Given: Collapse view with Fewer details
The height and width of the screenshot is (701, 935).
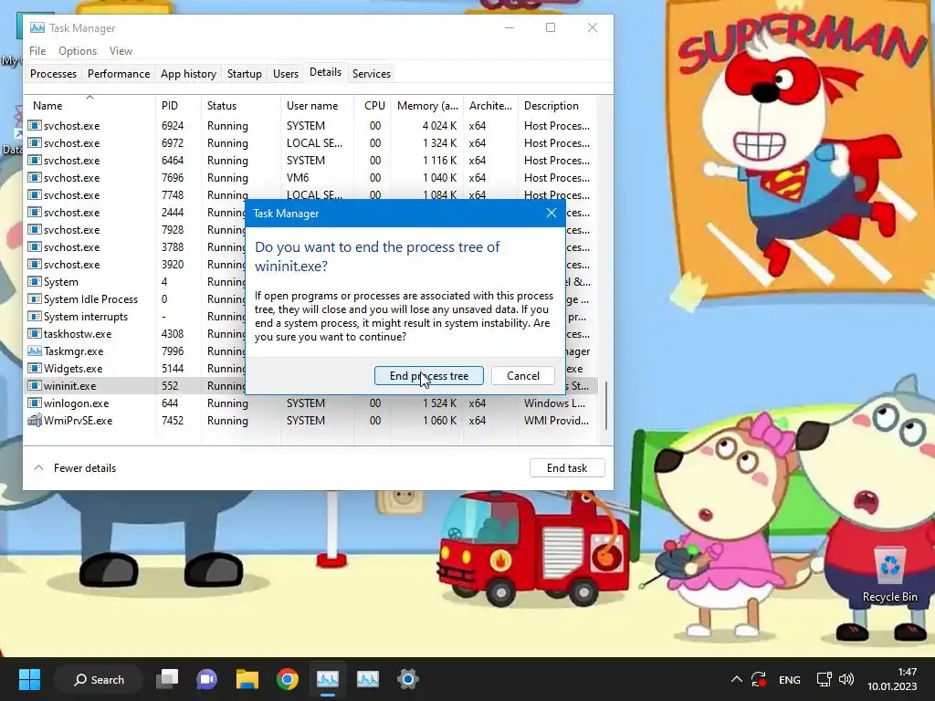Looking at the screenshot, I should tap(75, 468).
